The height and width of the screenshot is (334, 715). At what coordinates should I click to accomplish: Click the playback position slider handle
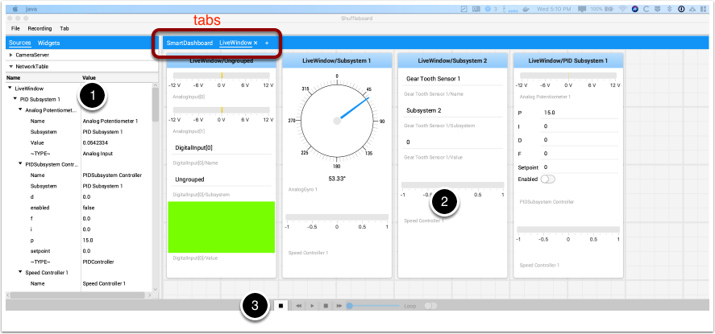(x=349, y=306)
